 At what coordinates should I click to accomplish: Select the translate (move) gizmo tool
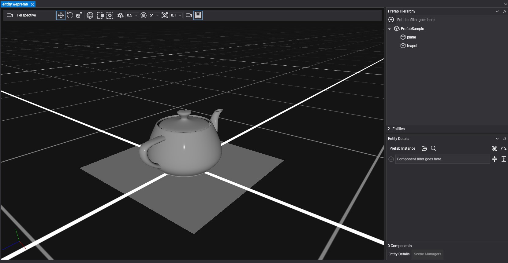pyautogui.click(x=61, y=15)
